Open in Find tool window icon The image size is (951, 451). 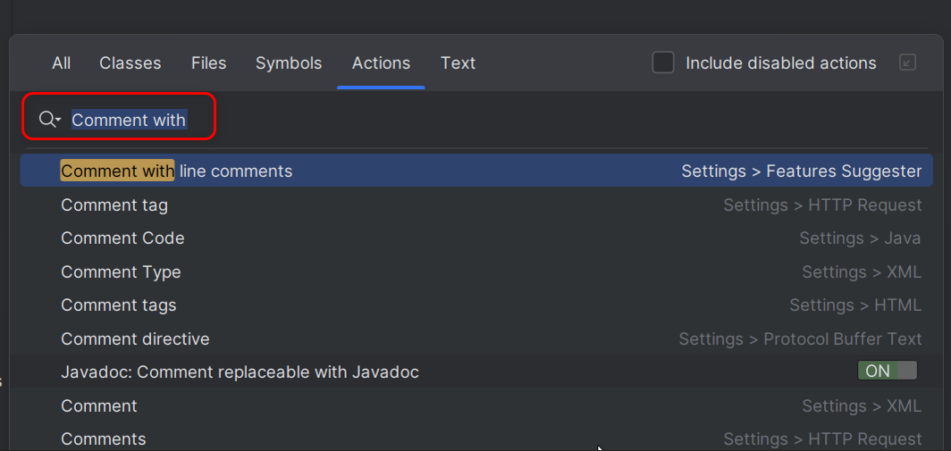pyautogui.click(x=907, y=63)
